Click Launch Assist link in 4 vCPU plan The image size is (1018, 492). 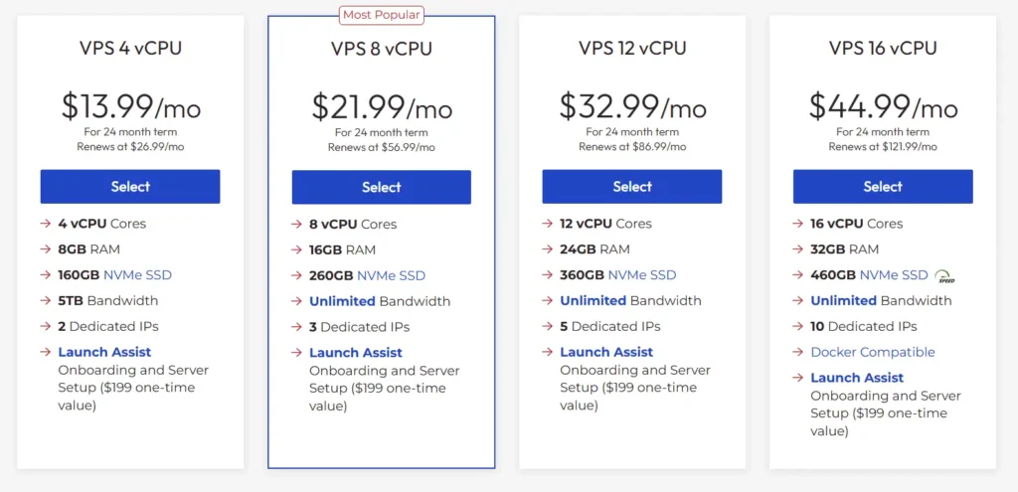point(104,352)
